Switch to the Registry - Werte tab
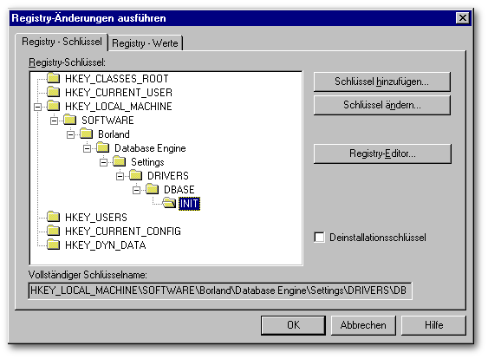This screenshot has height=359, width=488. (145, 43)
